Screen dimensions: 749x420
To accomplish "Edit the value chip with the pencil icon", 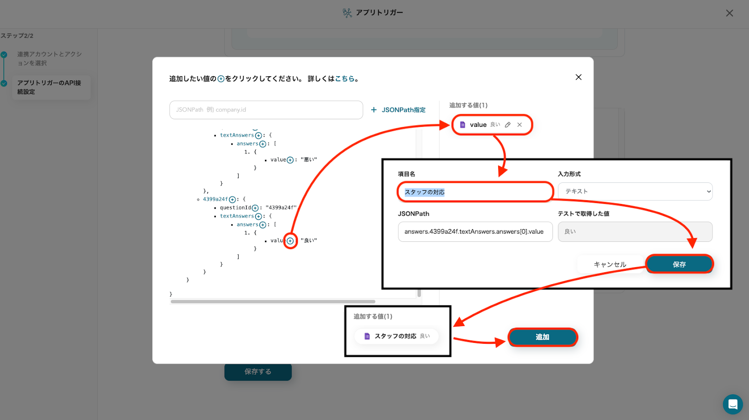I will (x=507, y=125).
